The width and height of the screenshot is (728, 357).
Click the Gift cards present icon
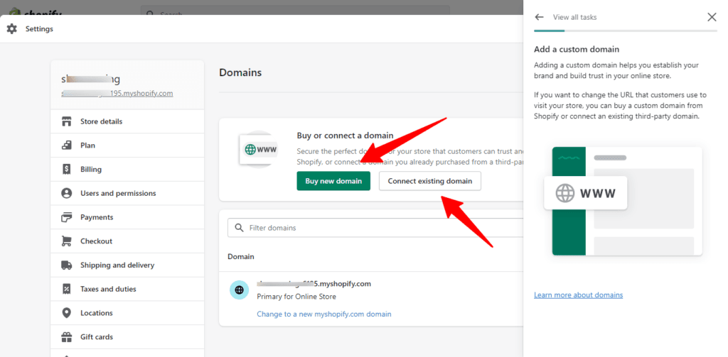coord(66,336)
